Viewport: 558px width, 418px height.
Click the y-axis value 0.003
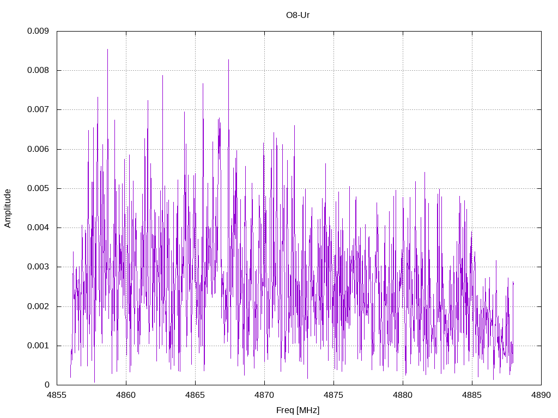point(38,267)
